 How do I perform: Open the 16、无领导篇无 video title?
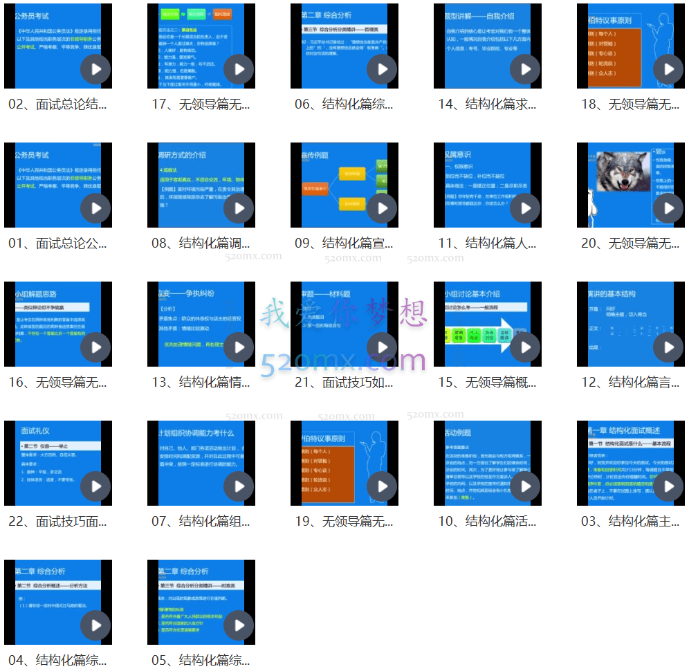(57, 382)
